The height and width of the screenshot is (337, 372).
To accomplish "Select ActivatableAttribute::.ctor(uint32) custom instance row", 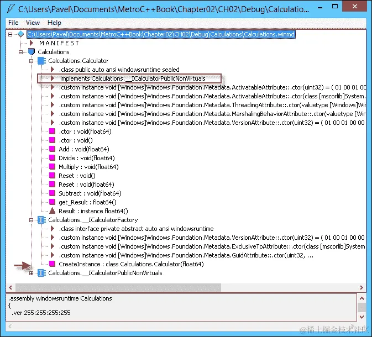I will tap(212, 87).
